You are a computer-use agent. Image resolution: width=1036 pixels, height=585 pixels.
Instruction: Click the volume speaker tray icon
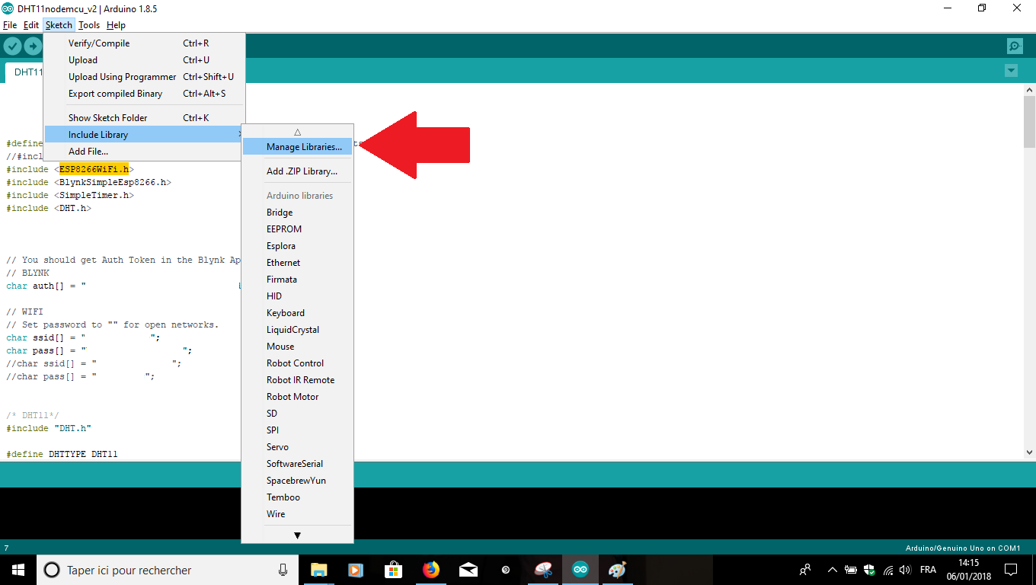pos(905,570)
